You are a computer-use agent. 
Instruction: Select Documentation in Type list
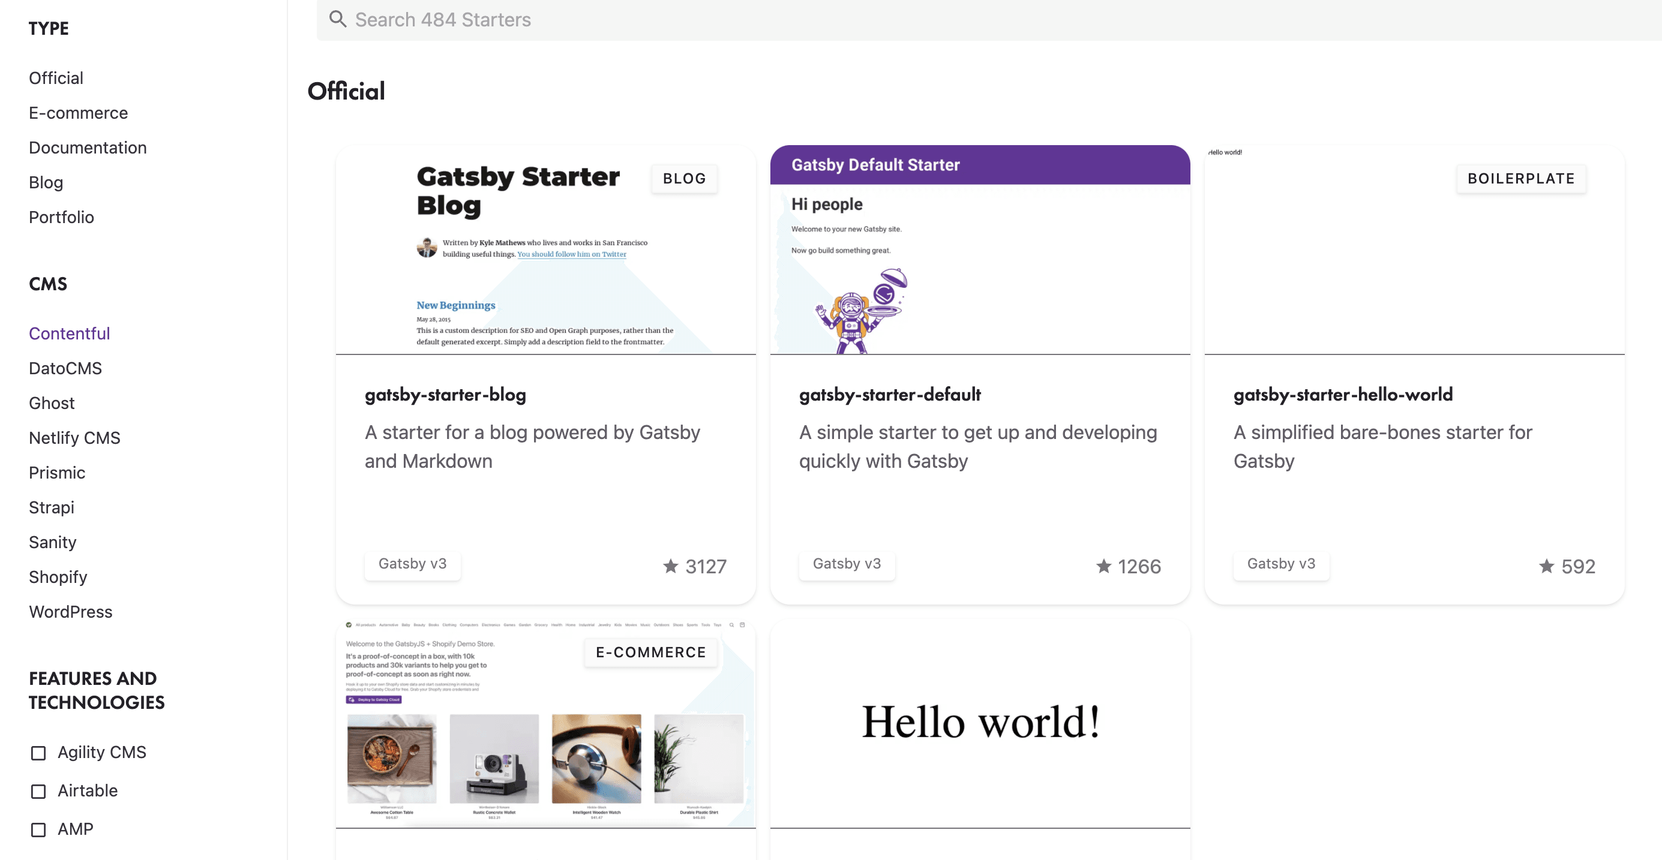(88, 148)
